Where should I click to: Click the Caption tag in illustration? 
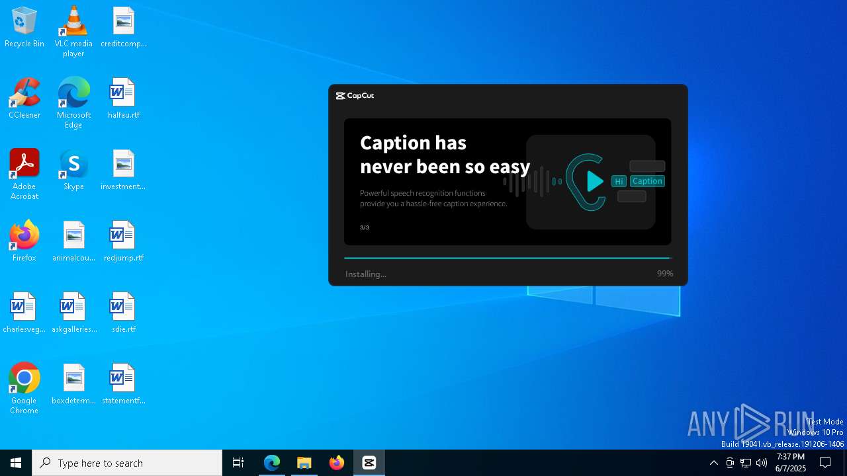pyautogui.click(x=647, y=181)
